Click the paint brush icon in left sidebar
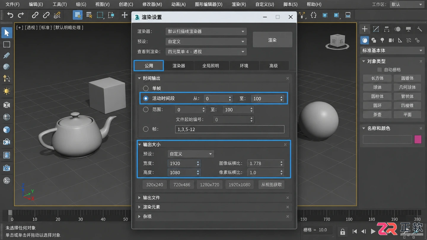 point(7,56)
